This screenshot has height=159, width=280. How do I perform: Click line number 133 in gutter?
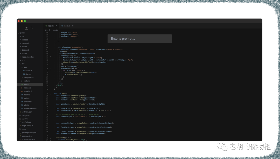[x=47, y=104]
